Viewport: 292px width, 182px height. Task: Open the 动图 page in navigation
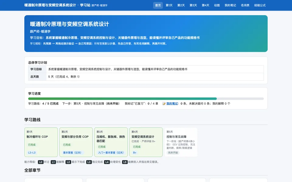pos(217,5)
